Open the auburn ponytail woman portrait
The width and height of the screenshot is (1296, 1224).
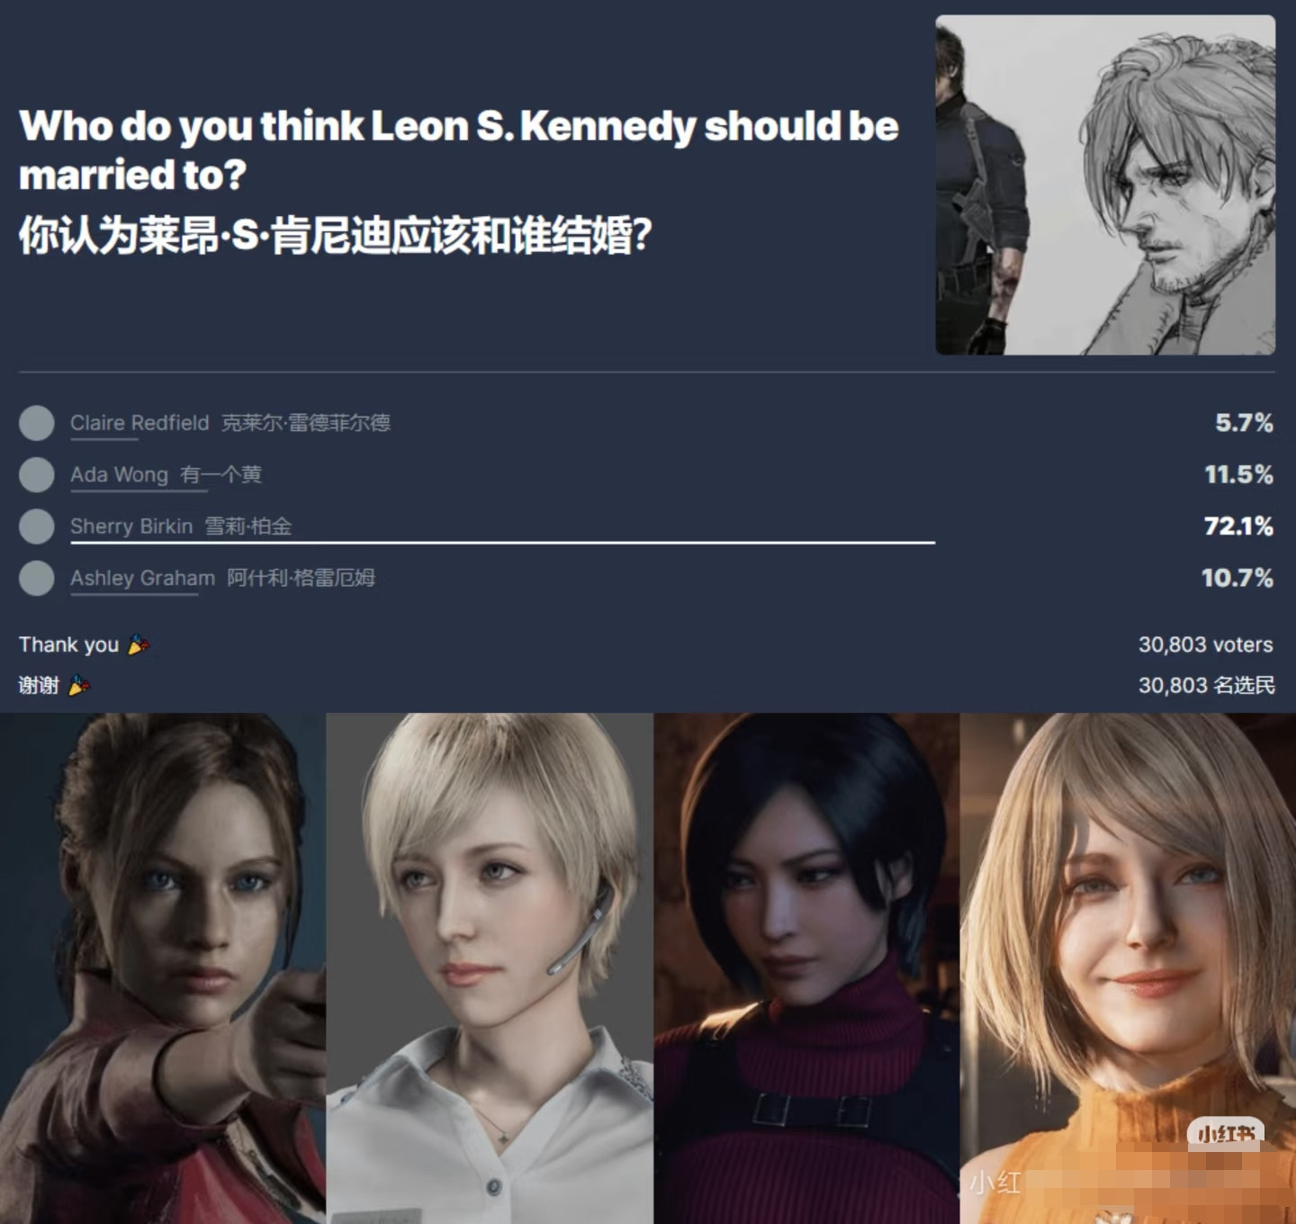pyautogui.click(x=163, y=968)
